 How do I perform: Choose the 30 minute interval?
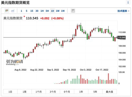pos(37,11)
